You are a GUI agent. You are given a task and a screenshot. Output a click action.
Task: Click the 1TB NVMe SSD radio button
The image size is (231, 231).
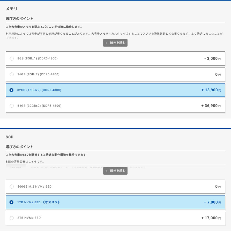[x=12, y=202]
